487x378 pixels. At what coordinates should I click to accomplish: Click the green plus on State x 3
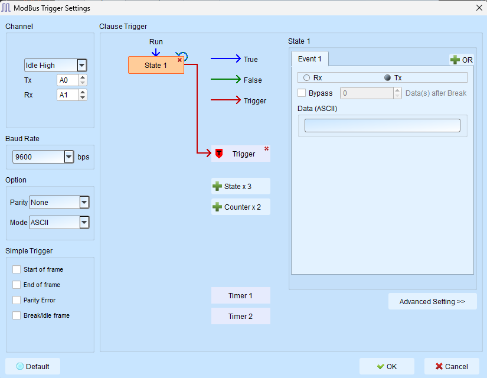(217, 186)
